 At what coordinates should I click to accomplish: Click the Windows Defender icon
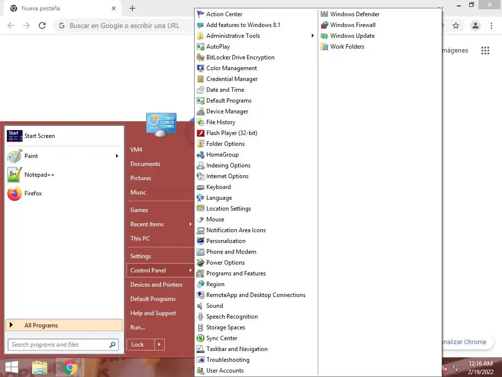click(325, 14)
